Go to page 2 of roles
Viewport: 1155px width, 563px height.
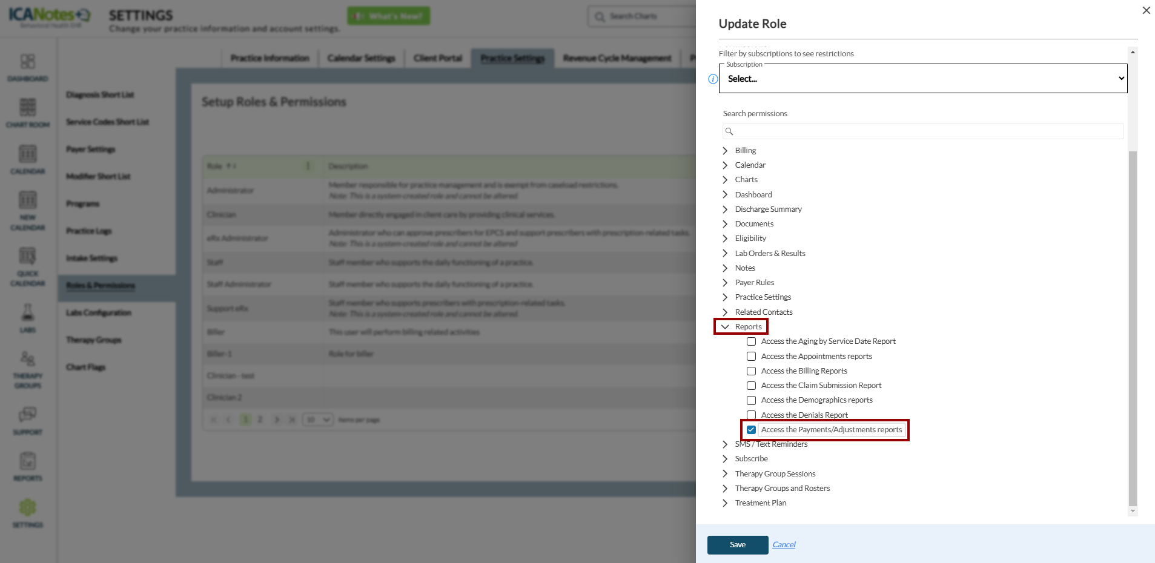coord(260,420)
